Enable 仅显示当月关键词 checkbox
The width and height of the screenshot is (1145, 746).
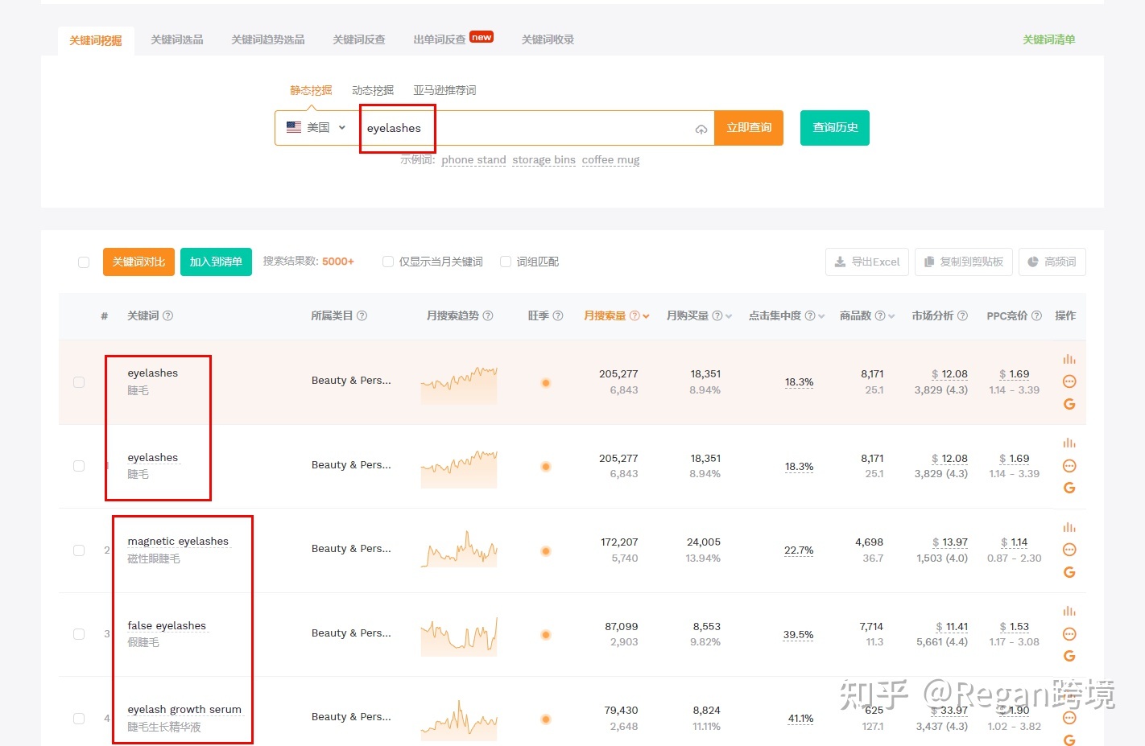[x=388, y=262]
